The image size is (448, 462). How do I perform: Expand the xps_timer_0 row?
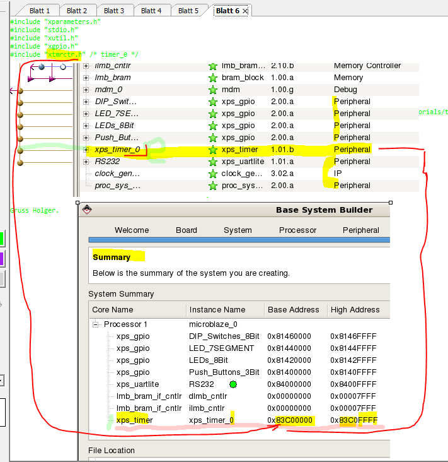(x=86, y=150)
